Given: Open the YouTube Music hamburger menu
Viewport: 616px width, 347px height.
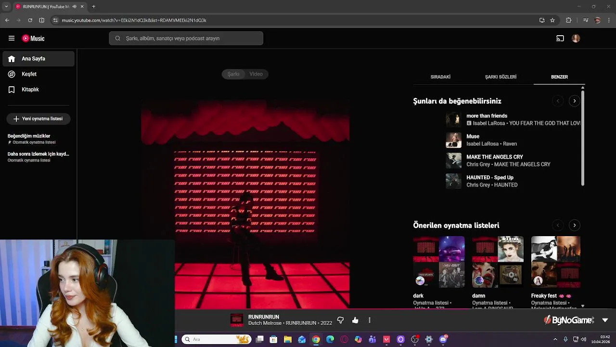Looking at the screenshot, I should point(12,38).
